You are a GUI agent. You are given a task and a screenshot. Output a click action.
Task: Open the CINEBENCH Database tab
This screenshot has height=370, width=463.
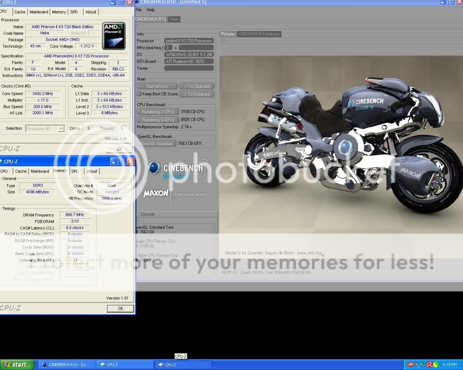259,34
